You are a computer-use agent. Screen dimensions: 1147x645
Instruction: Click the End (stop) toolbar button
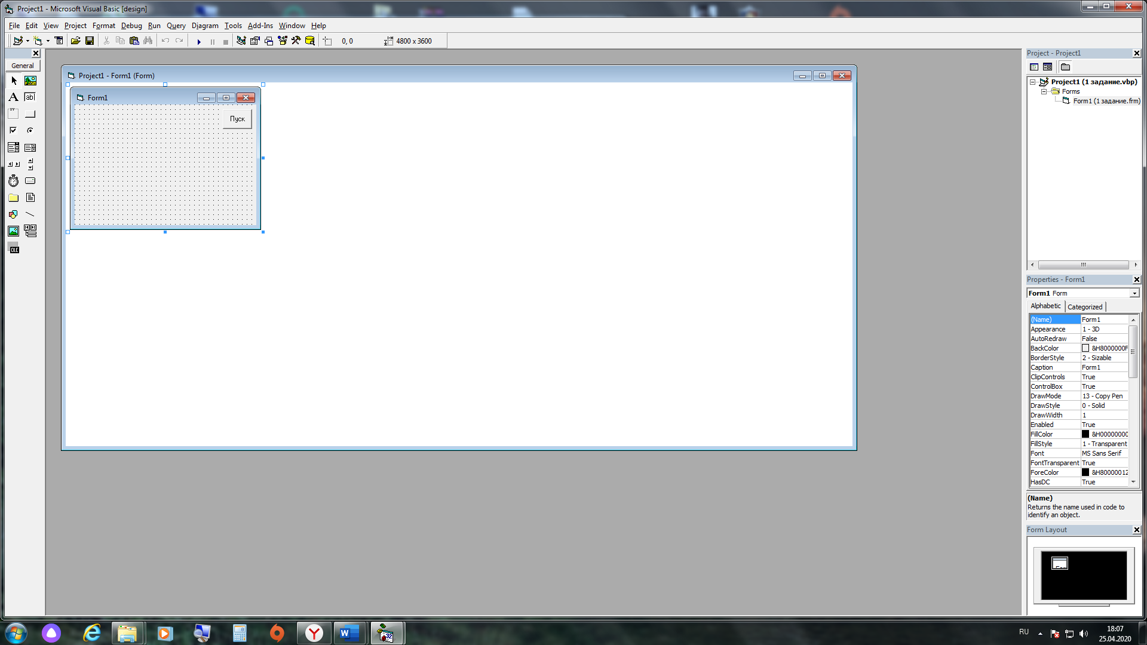[226, 41]
